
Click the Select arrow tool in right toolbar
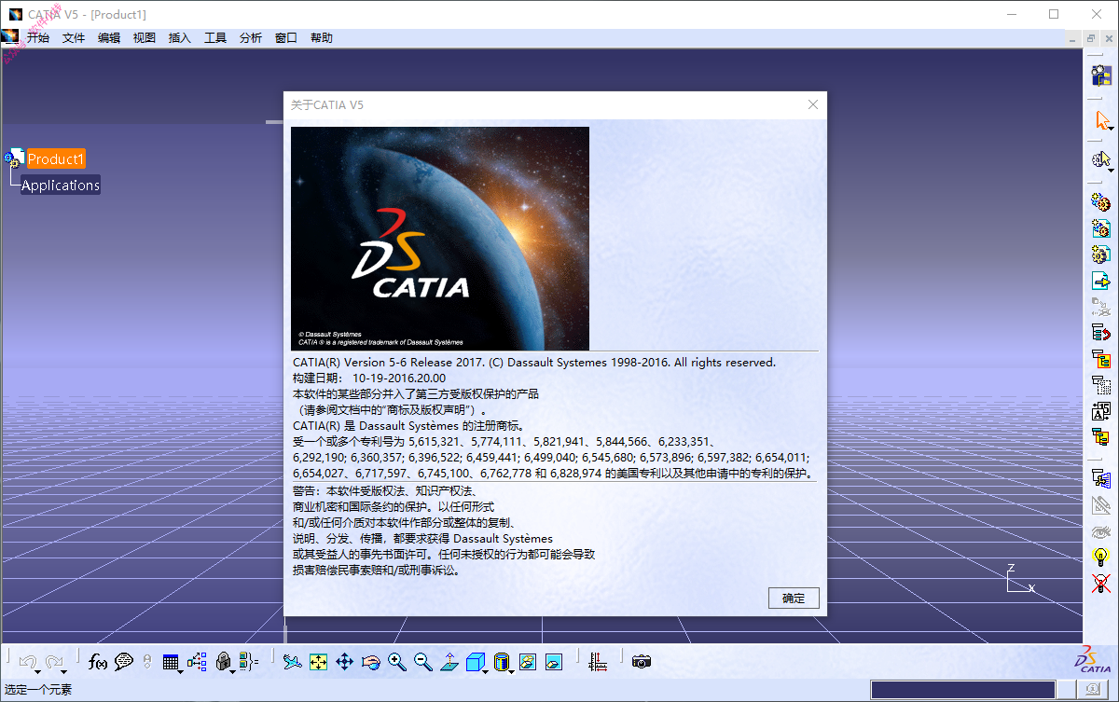[1102, 120]
